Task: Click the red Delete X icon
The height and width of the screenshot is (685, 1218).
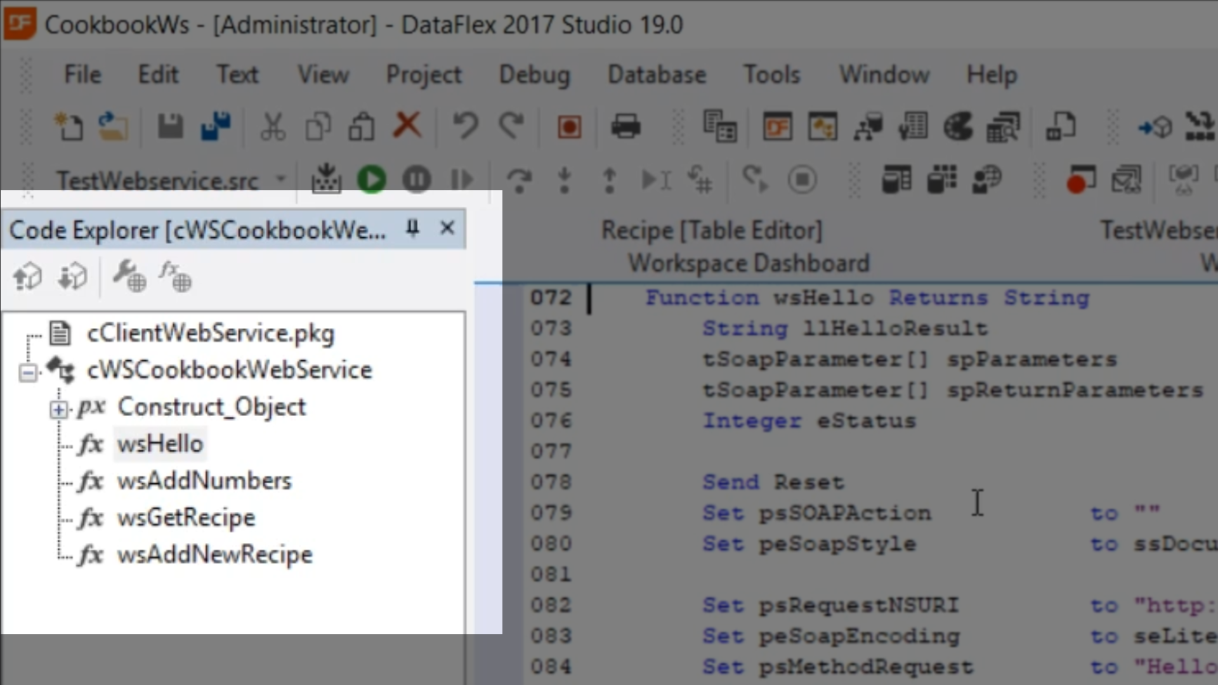Action: click(407, 125)
